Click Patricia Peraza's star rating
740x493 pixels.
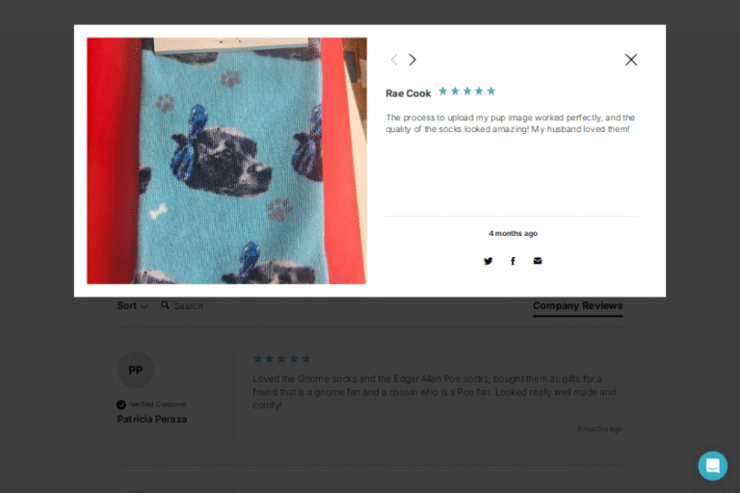pyautogui.click(x=281, y=358)
